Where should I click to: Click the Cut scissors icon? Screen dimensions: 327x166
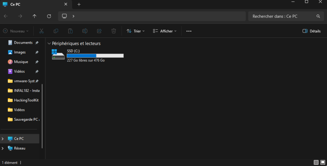[42, 31]
